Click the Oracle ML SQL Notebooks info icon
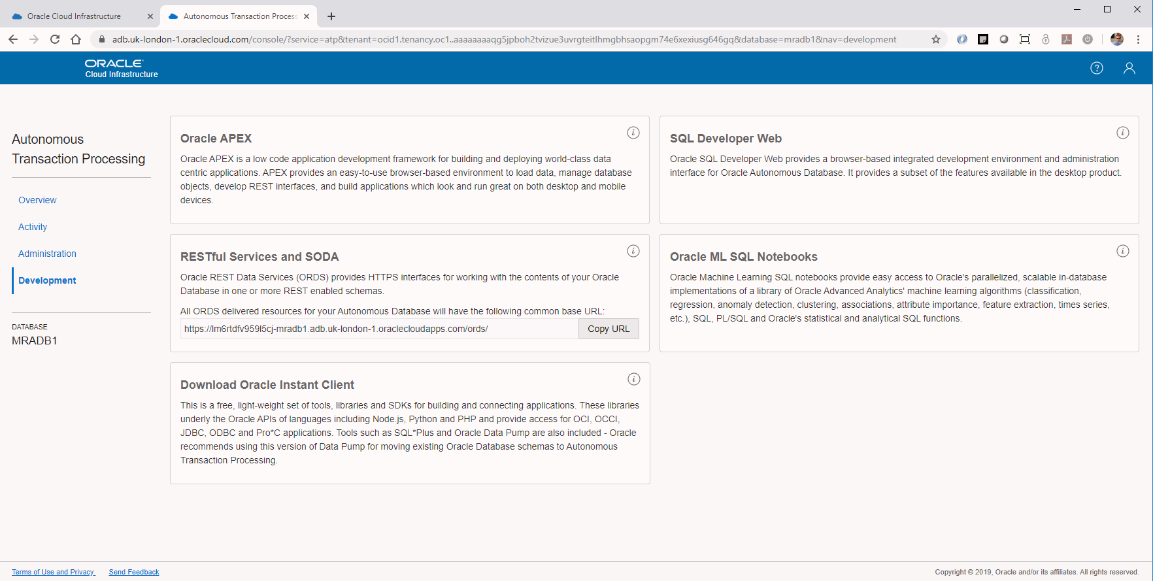This screenshot has height=581, width=1153. click(x=1123, y=251)
